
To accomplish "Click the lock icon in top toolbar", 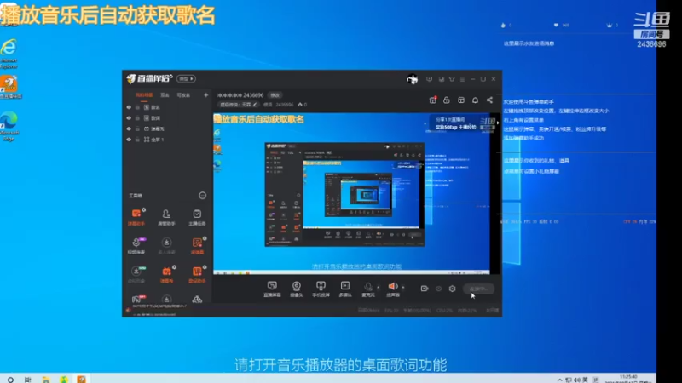I will [x=446, y=100].
